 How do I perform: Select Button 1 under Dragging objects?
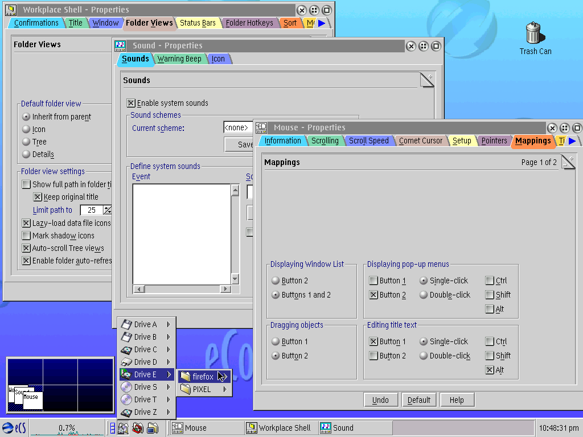pyautogui.click(x=276, y=341)
